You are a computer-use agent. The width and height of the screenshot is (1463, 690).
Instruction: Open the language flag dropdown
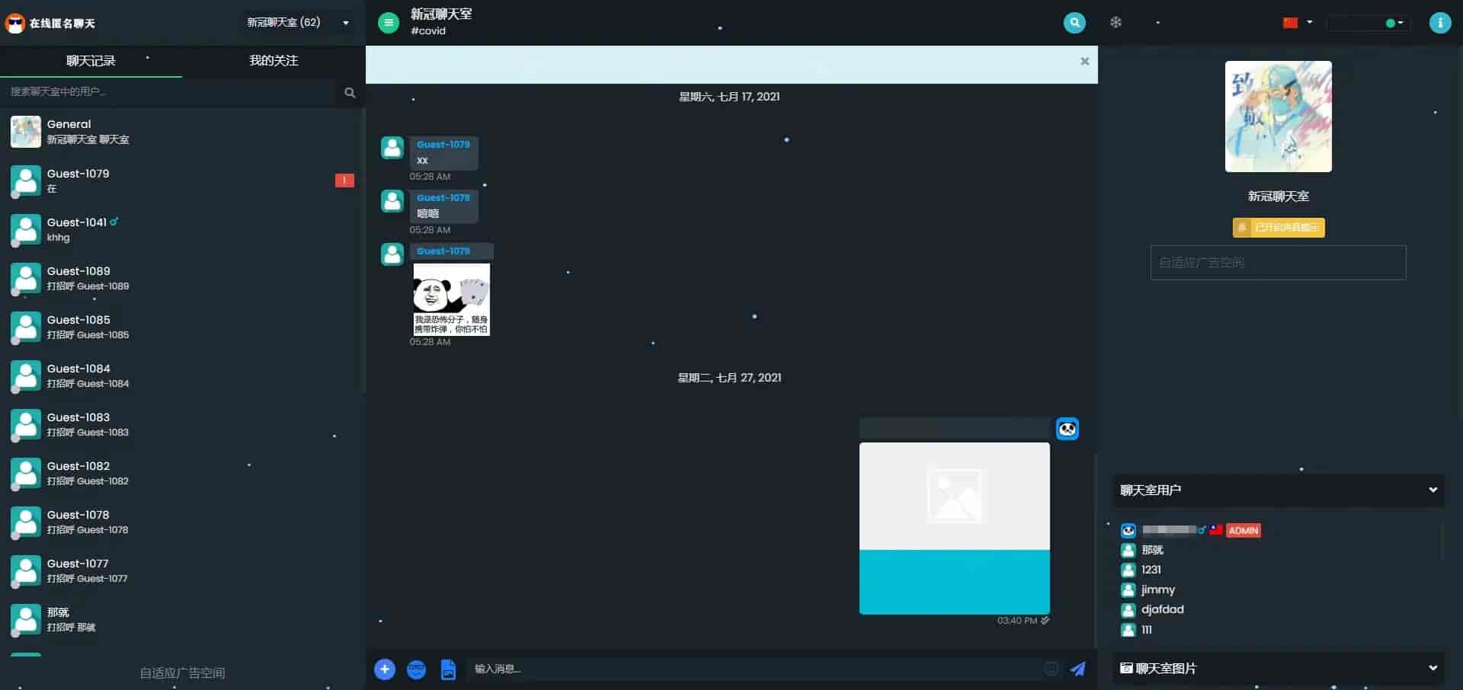pyautogui.click(x=1298, y=23)
